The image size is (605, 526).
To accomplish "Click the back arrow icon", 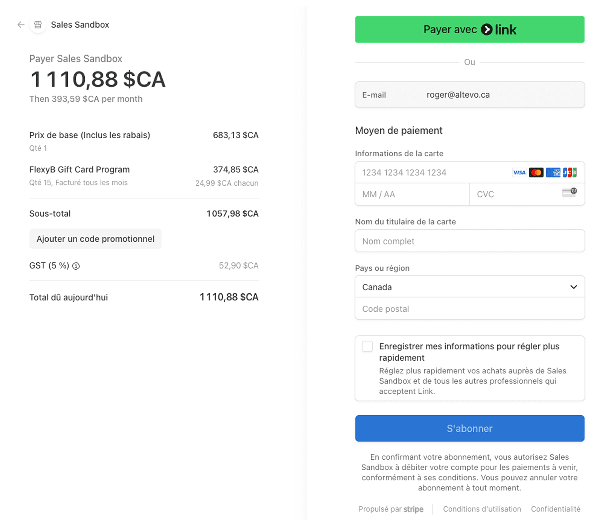I will (x=21, y=25).
